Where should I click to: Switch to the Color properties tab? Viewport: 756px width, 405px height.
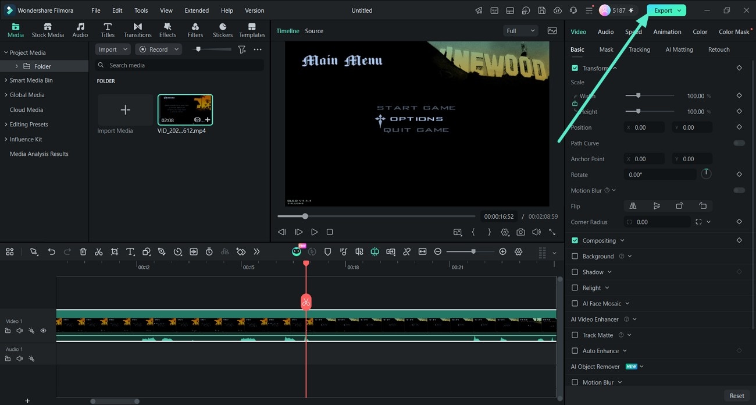(700, 31)
